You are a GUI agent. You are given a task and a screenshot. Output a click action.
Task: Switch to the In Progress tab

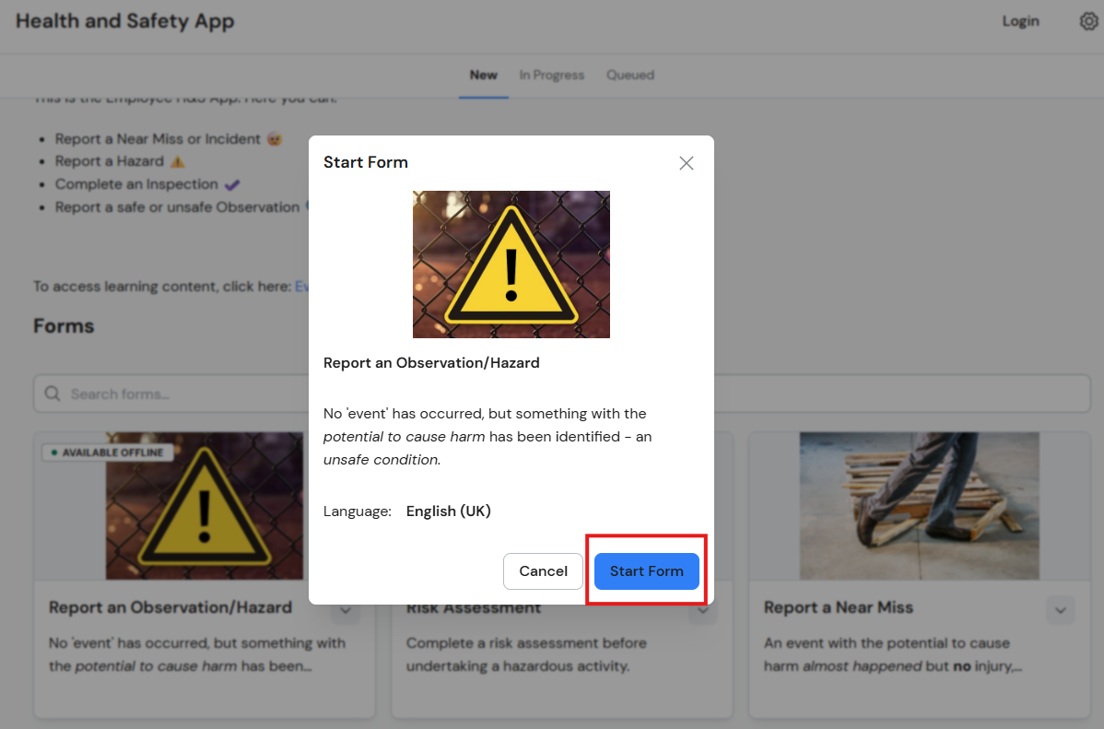552,76
